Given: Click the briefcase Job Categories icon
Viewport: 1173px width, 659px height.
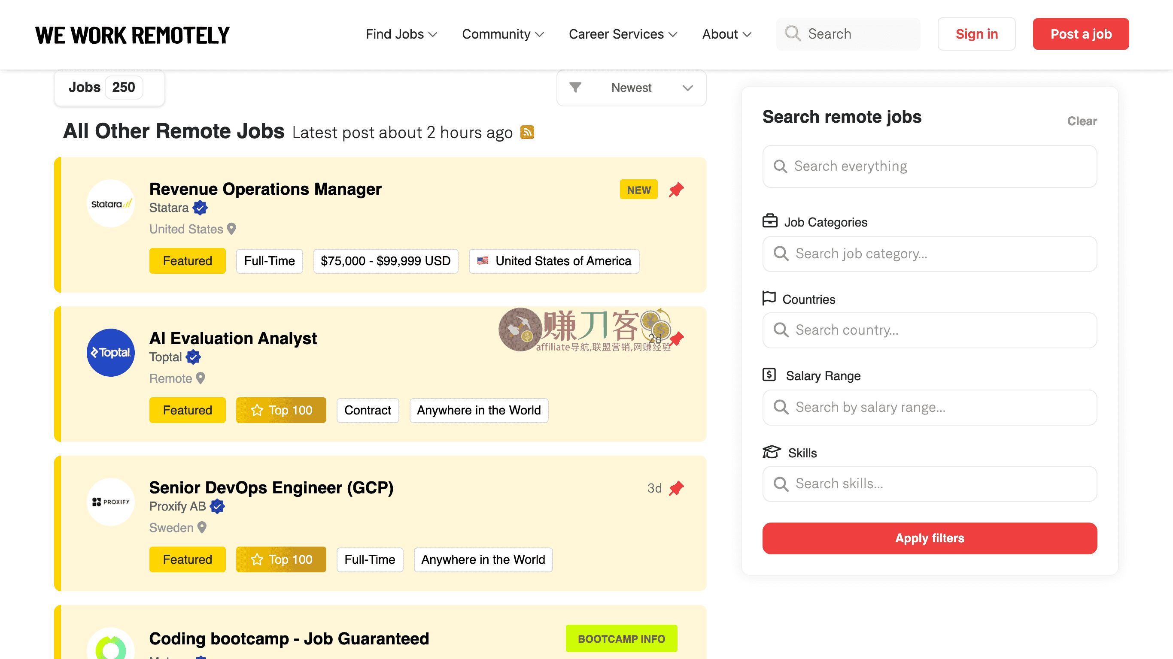Looking at the screenshot, I should point(770,221).
